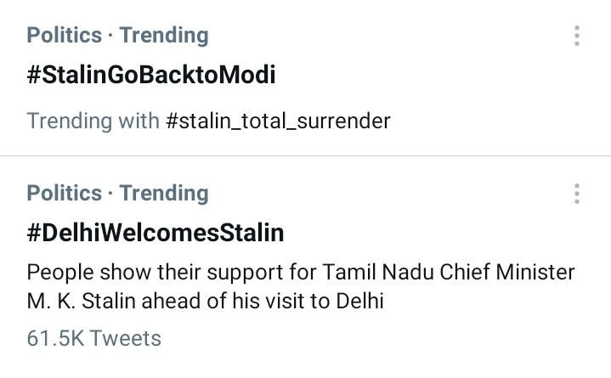611x378 pixels.
Task: Tap the word "Tweets" under #DelhiWelcomesStalin
Action: click(126, 338)
